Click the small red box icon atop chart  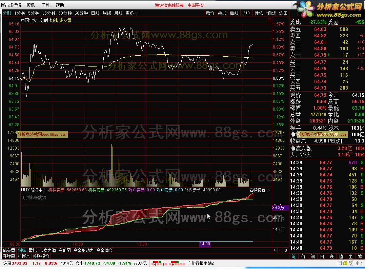click(x=269, y=20)
